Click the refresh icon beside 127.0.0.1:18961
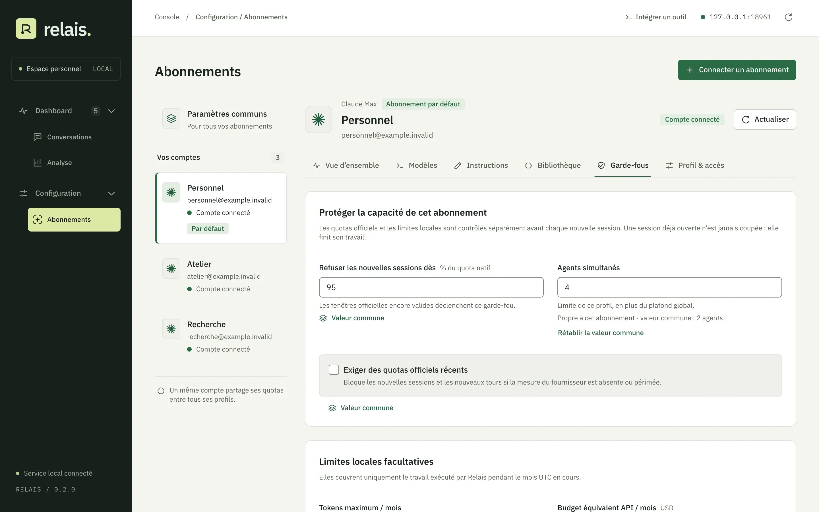This screenshot has width=819, height=512. (x=788, y=17)
